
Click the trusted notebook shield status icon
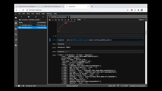point(118,86)
